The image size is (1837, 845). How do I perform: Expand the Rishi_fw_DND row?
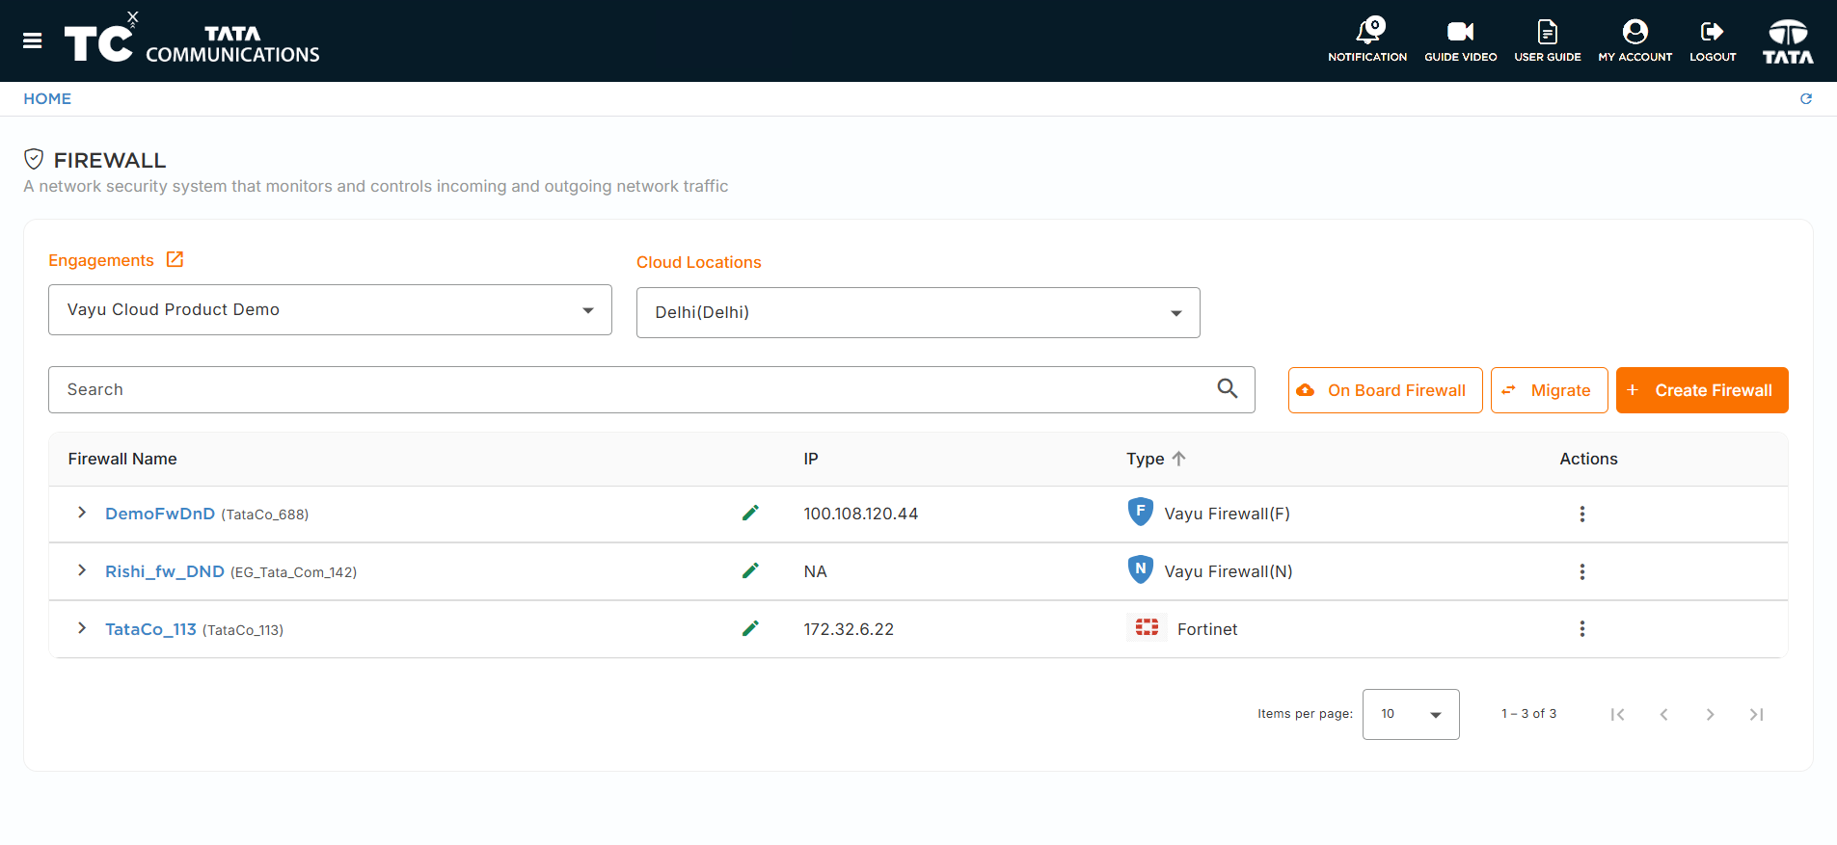(x=82, y=570)
